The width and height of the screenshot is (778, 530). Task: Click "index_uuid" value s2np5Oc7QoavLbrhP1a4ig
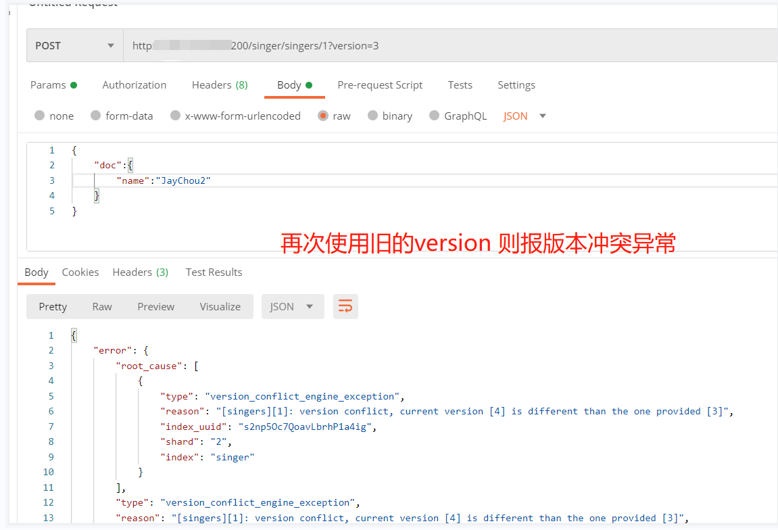[x=305, y=427]
